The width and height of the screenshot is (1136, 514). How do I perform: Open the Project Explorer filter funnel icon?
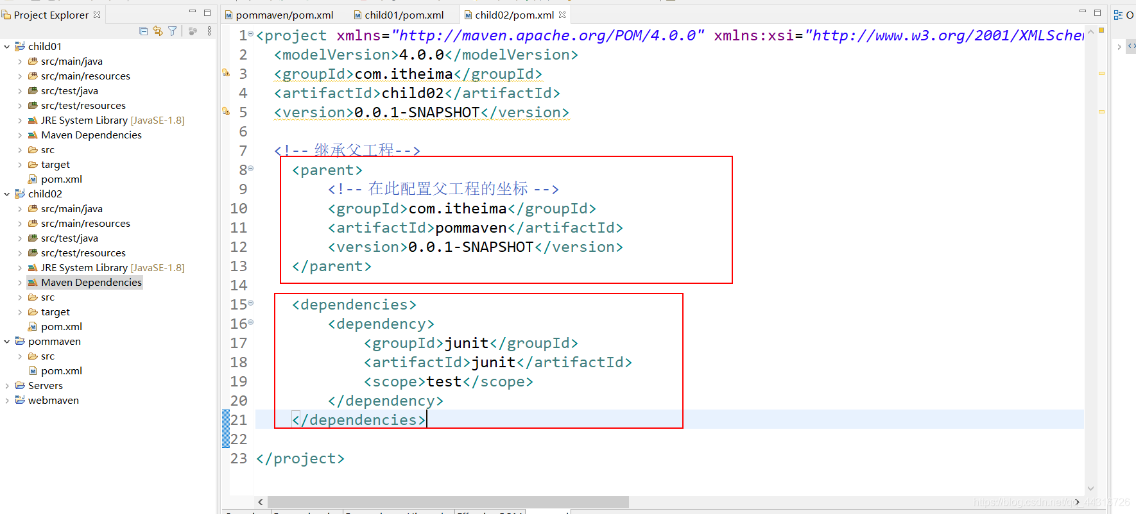coord(172,31)
